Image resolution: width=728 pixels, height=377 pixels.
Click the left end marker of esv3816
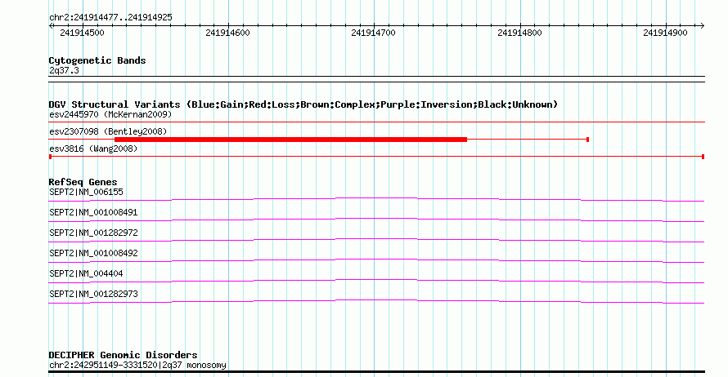point(50,157)
